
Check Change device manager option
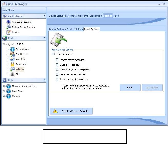[57, 60]
